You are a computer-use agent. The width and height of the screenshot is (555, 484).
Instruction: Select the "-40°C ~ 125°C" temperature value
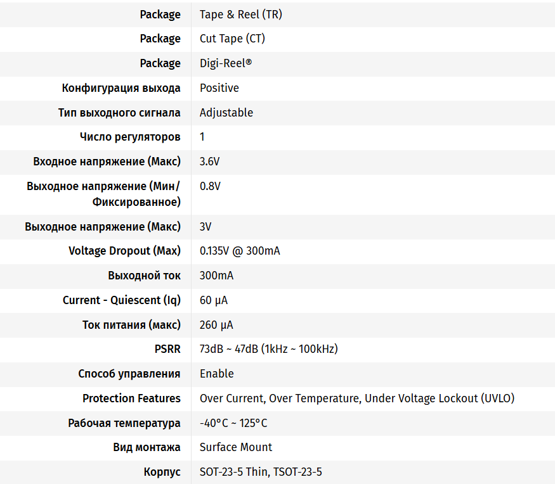click(x=233, y=423)
